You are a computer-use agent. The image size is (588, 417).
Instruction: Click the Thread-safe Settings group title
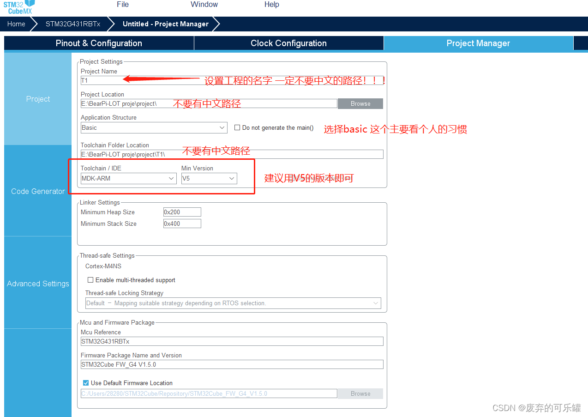pyautogui.click(x=107, y=255)
